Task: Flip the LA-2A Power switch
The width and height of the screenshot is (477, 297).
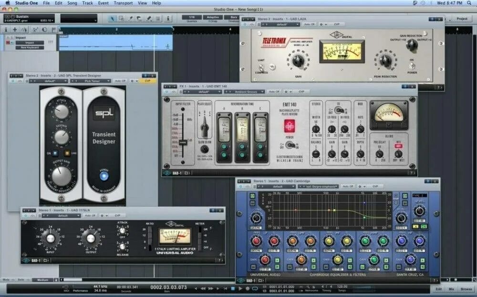Action: [x=412, y=66]
